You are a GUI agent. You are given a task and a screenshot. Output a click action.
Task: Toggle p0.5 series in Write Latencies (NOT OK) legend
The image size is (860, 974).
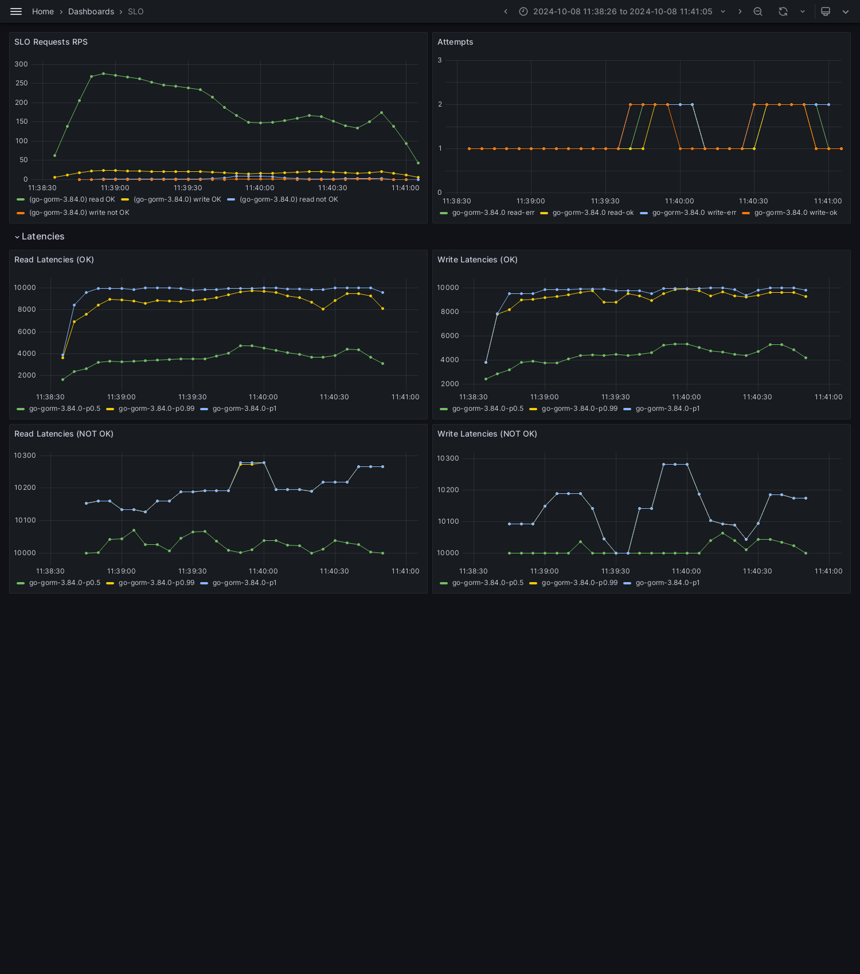pos(488,583)
